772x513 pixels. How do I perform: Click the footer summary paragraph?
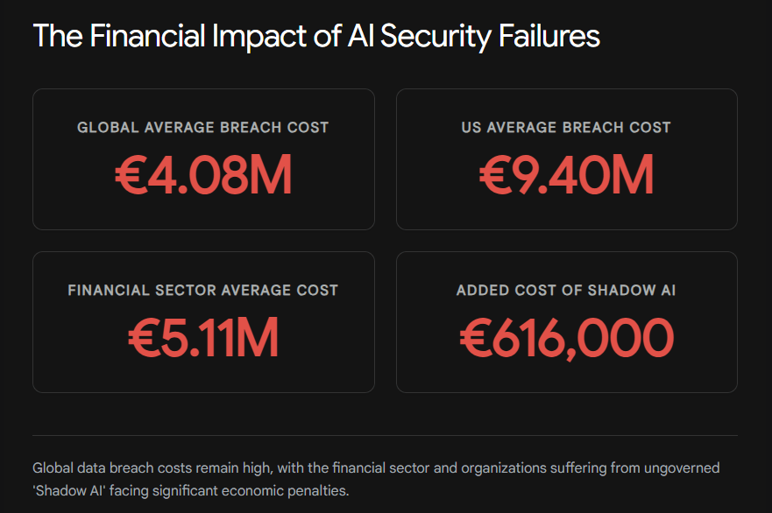click(x=375, y=480)
